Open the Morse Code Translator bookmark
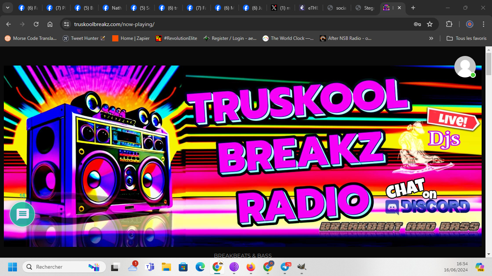Screen dimensions: 492x276 (31, 38)
